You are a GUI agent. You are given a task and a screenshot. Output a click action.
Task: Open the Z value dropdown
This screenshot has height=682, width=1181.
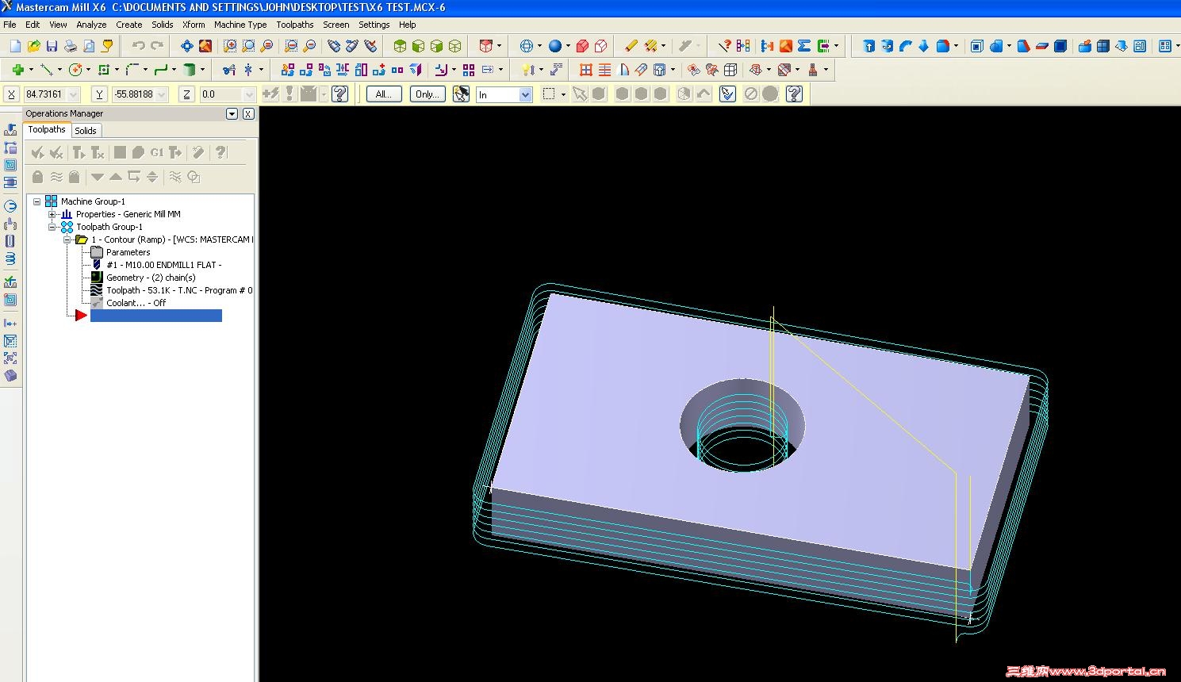(x=249, y=94)
